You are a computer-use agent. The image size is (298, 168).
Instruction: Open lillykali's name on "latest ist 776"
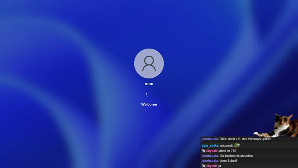click(x=211, y=151)
